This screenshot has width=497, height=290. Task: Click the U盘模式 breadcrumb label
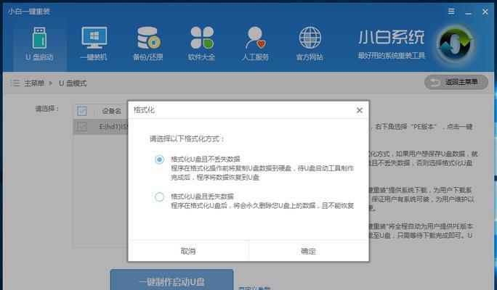[73, 83]
